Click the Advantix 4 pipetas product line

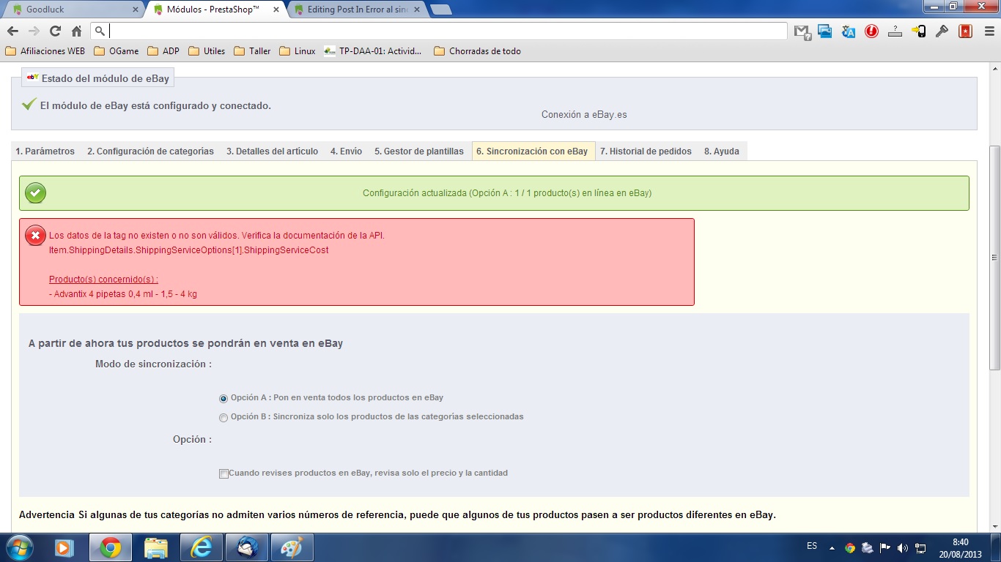click(123, 294)
